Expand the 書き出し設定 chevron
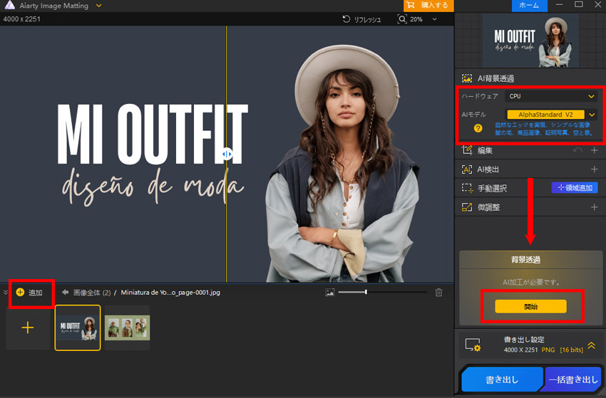The image size is (606, 398). point(591,345)
